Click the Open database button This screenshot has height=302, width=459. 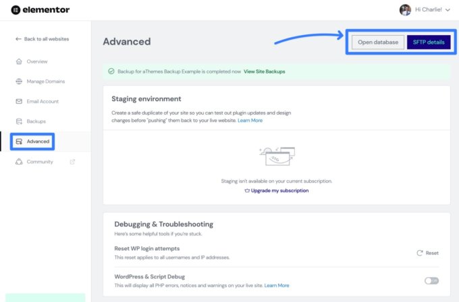378,42
